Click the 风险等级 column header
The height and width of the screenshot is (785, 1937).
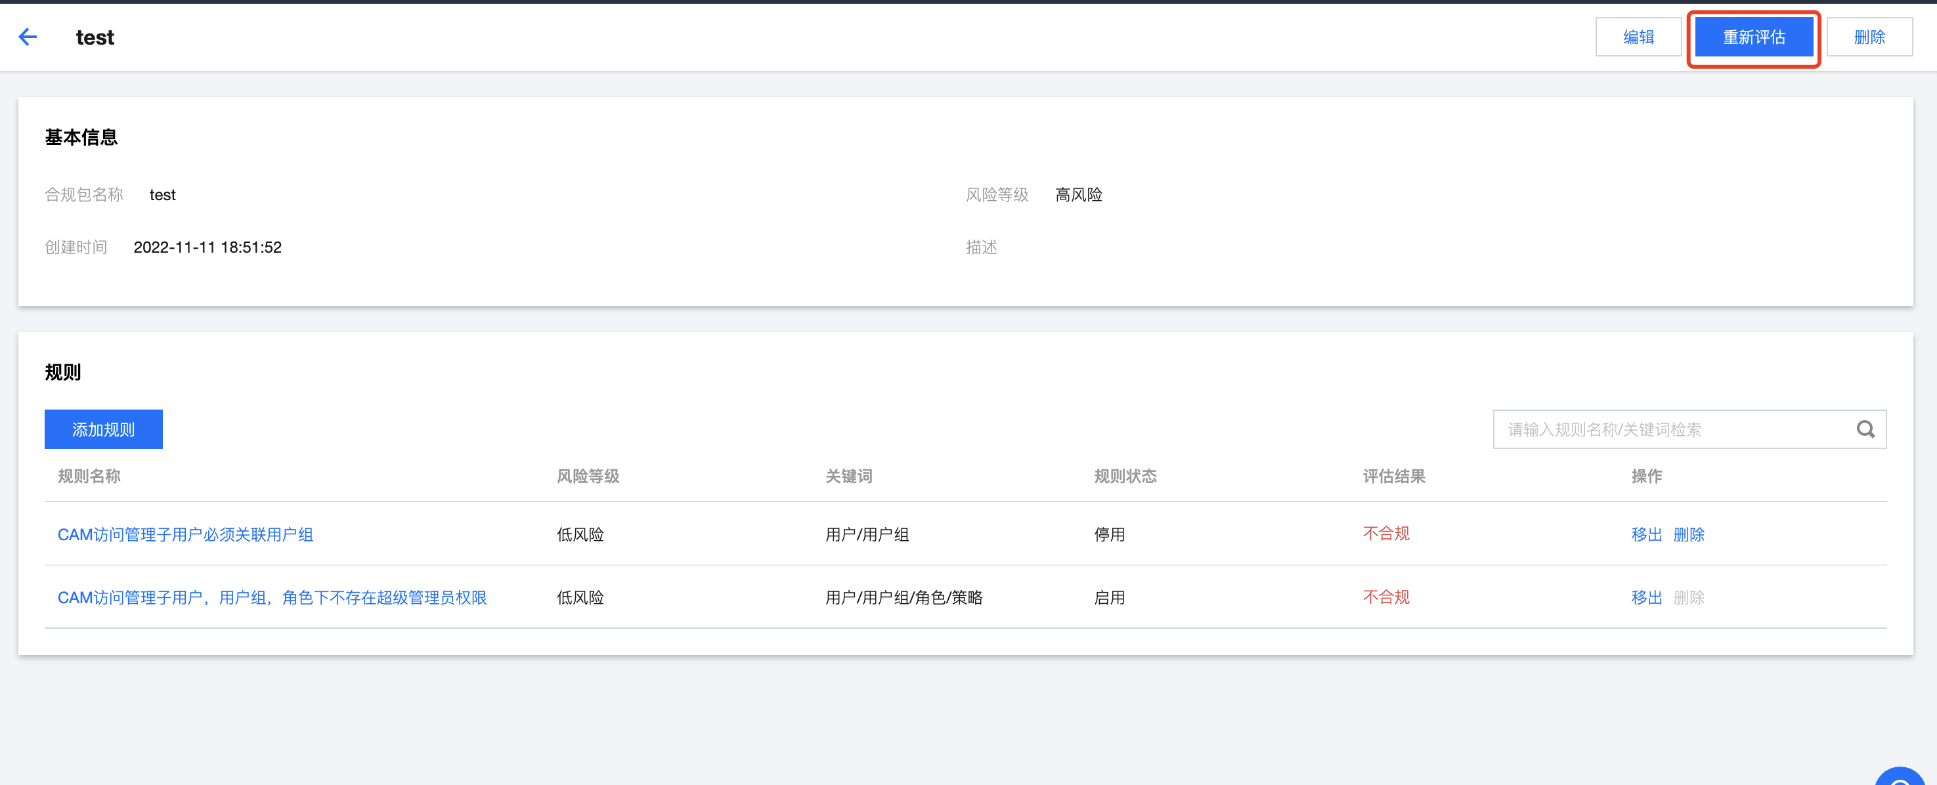[x=587, y=476]
